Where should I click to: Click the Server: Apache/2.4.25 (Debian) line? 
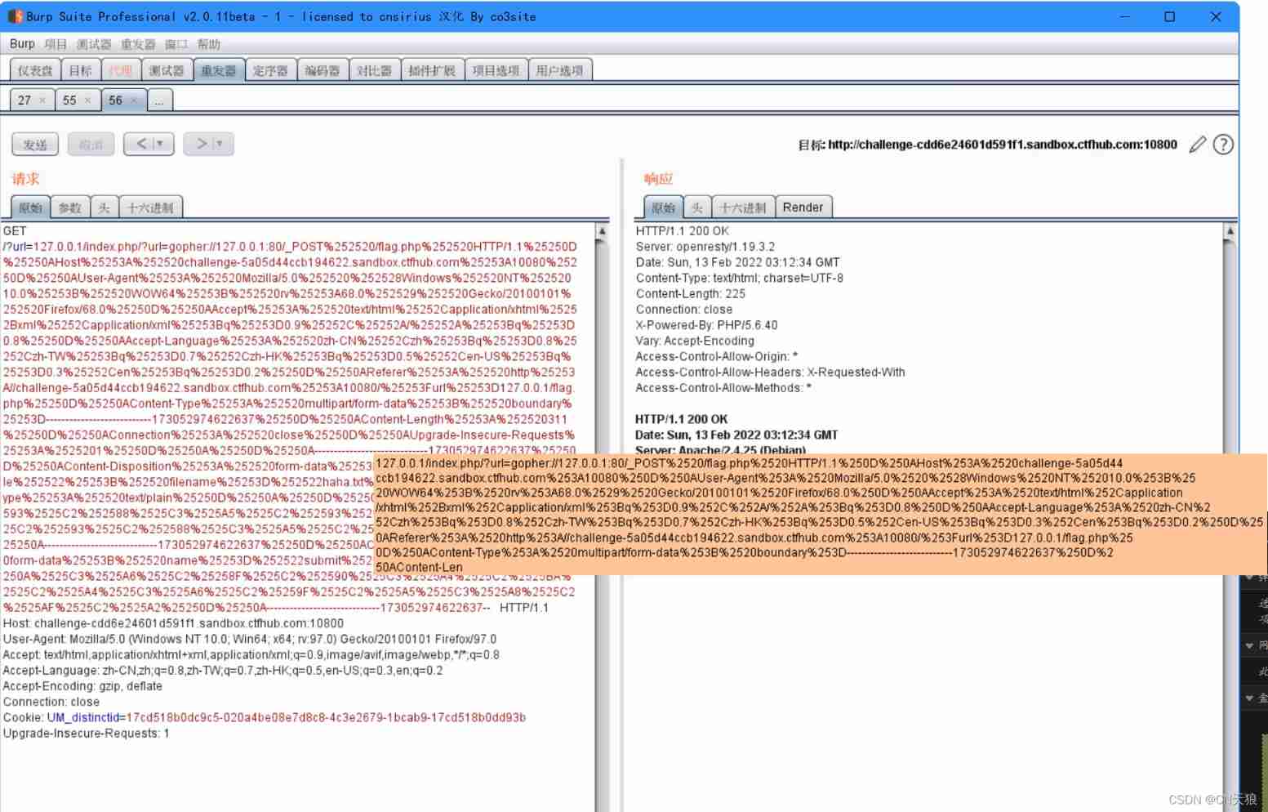tap(720, 449)
